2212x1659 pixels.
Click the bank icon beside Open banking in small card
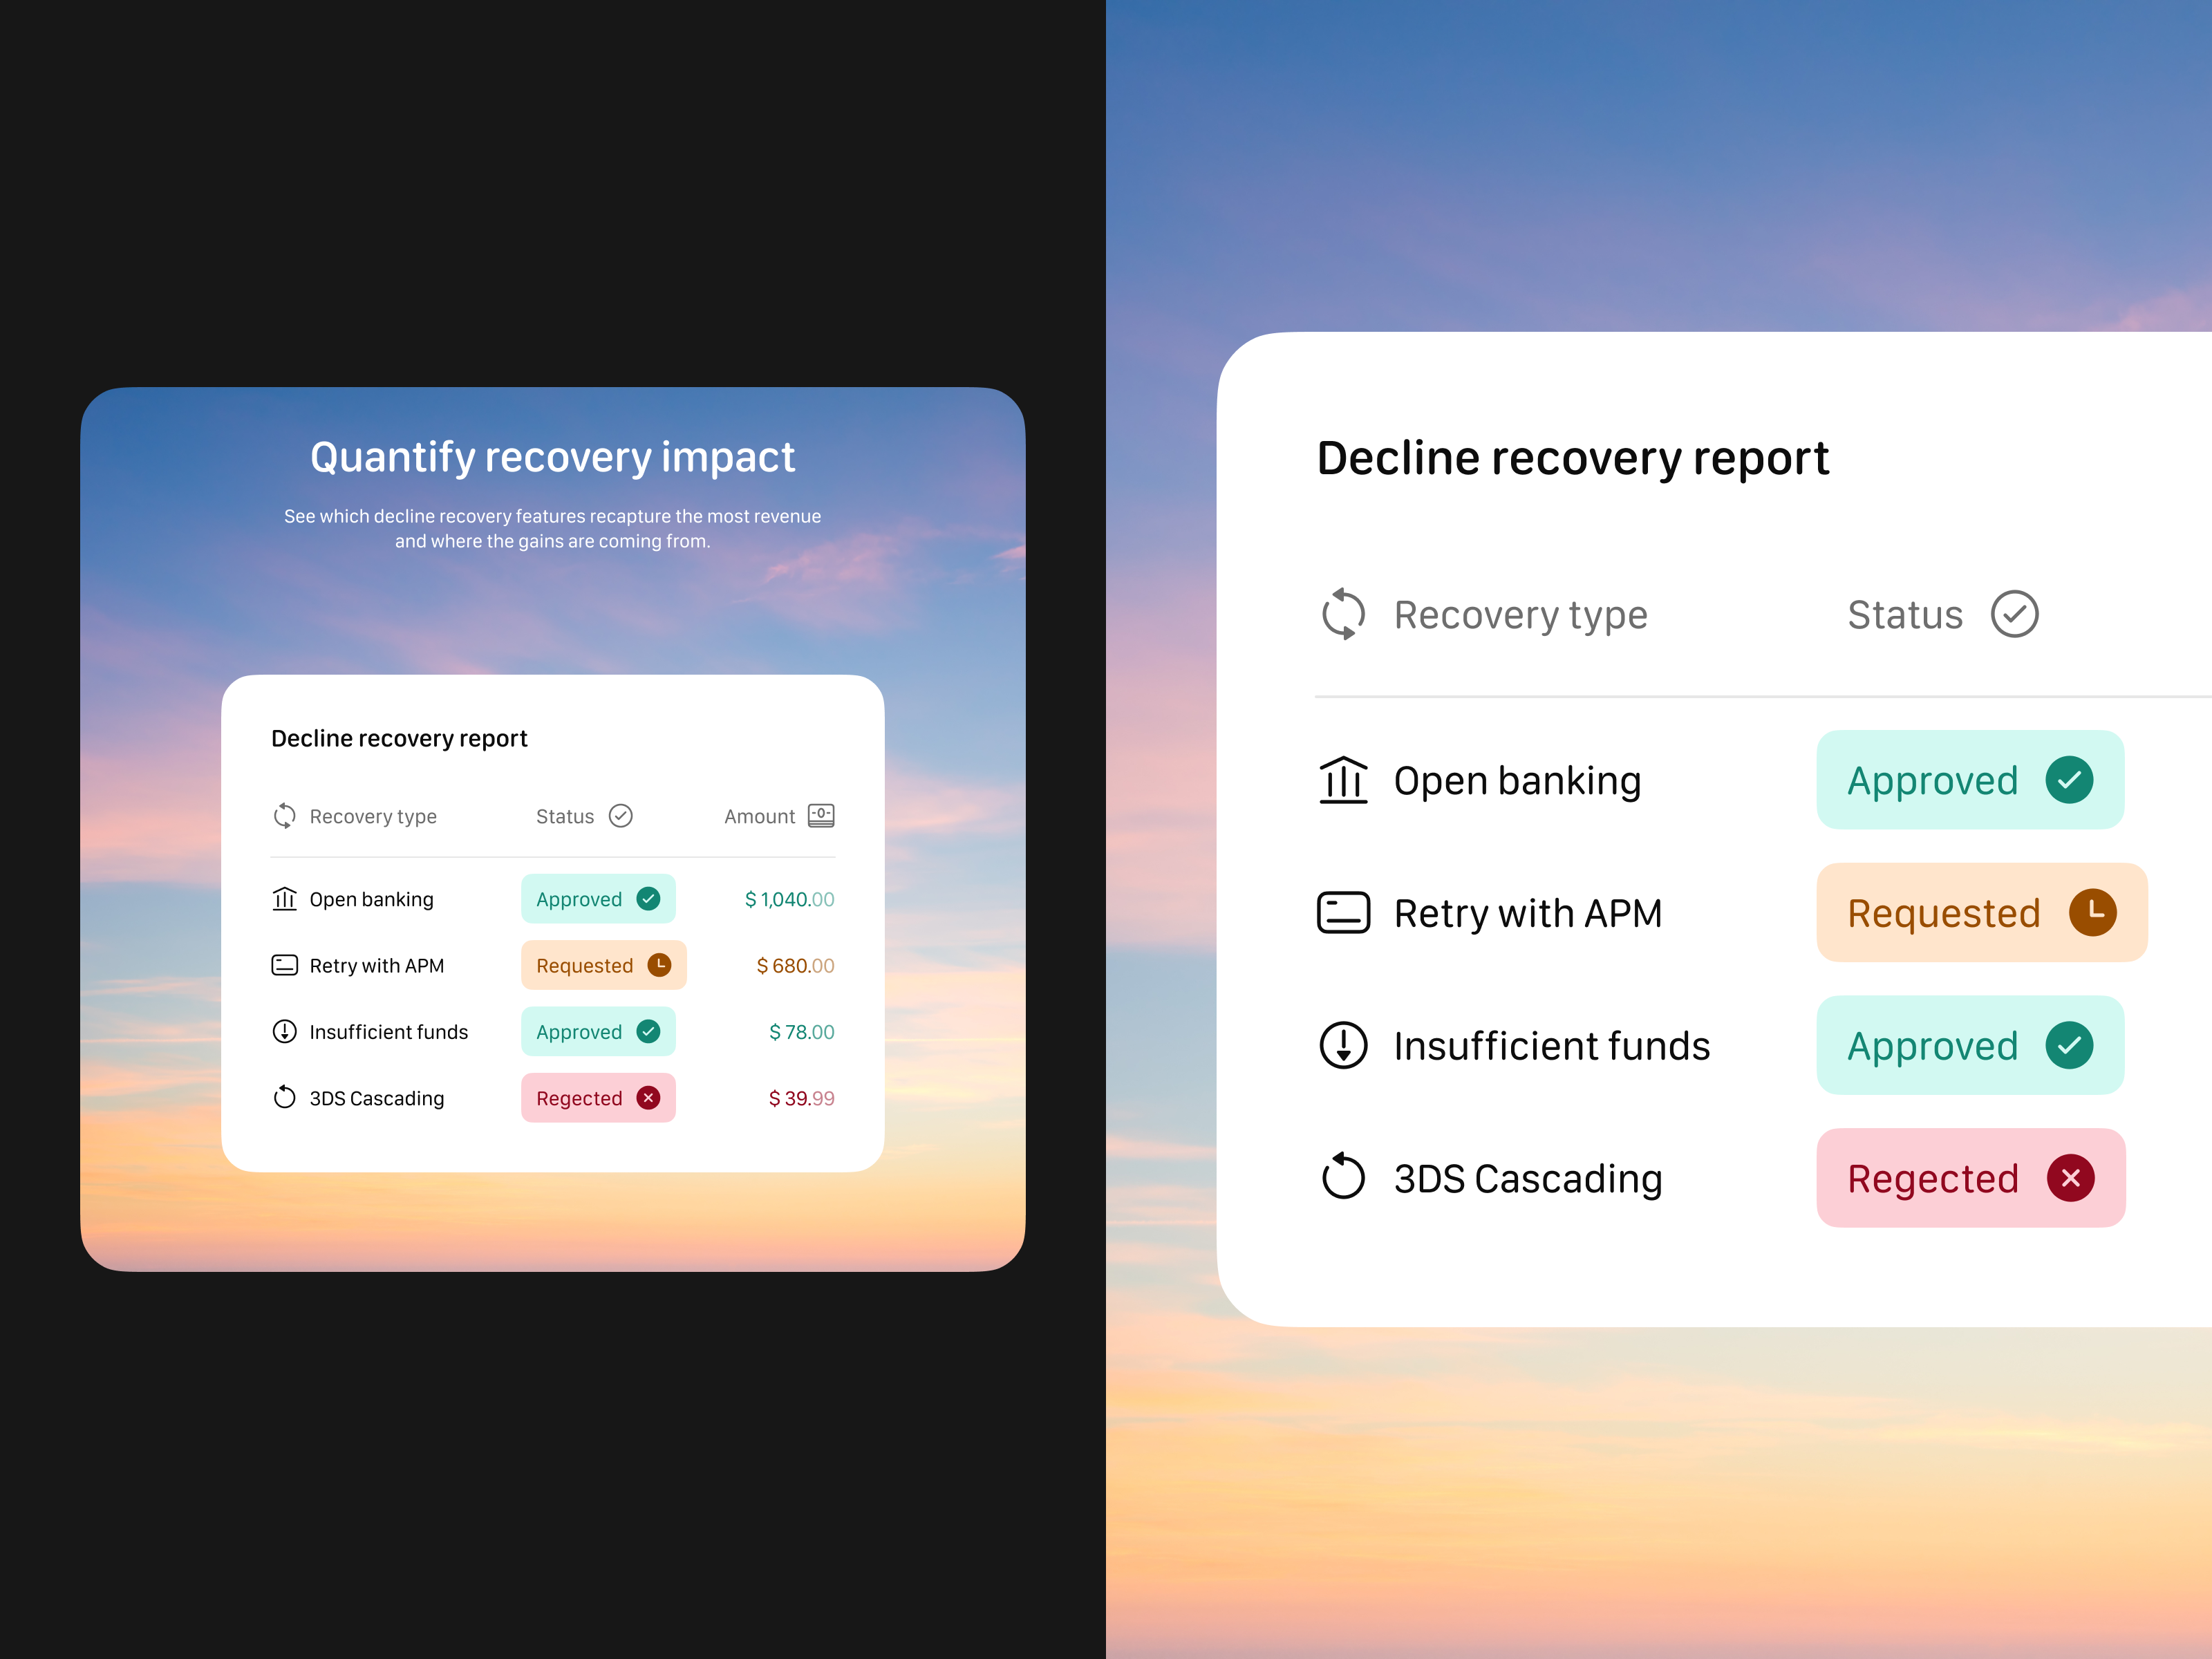click(x=285, y=899)
